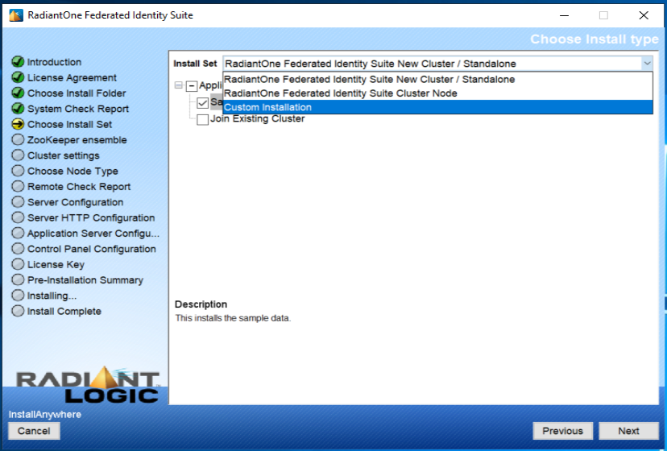Click the Choose Install Set step label
Image resolution: width=667 pixels, height=451 pixels.
point(70,125)
